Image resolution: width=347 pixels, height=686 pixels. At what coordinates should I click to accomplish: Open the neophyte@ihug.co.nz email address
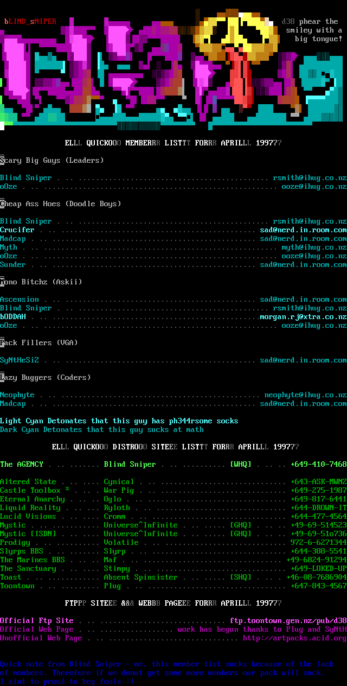305,395
